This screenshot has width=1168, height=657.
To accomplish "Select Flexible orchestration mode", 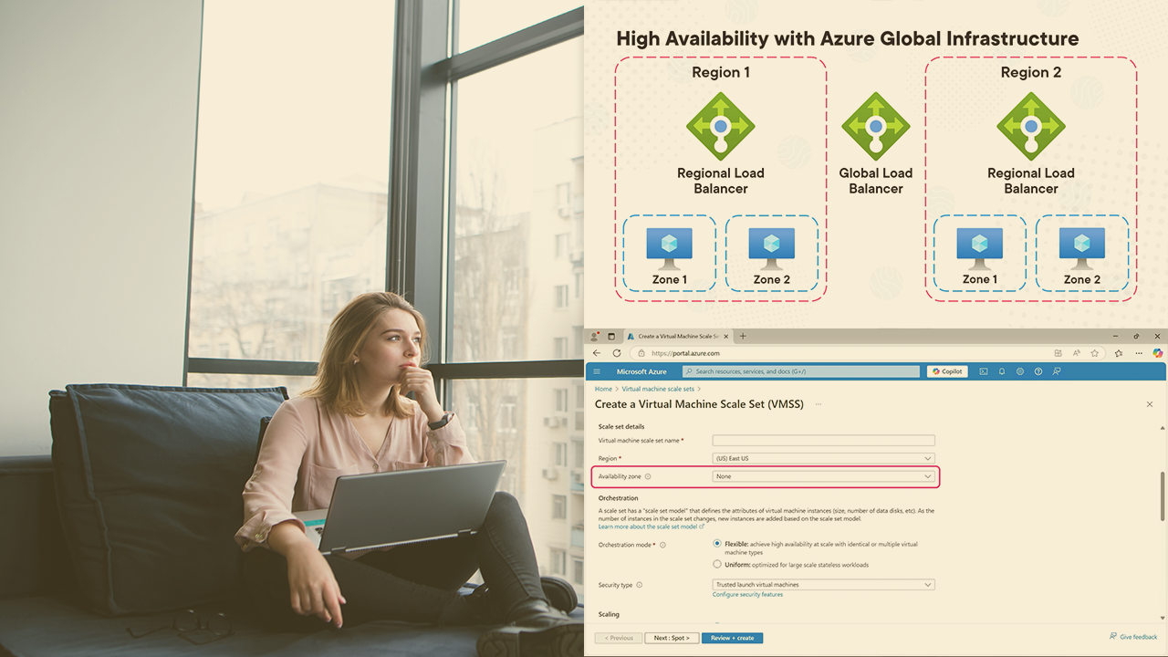I will 717,544.
